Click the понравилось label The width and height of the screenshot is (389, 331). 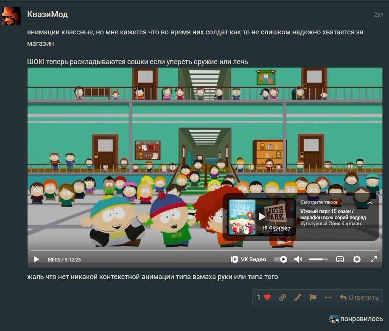[362, 319]
